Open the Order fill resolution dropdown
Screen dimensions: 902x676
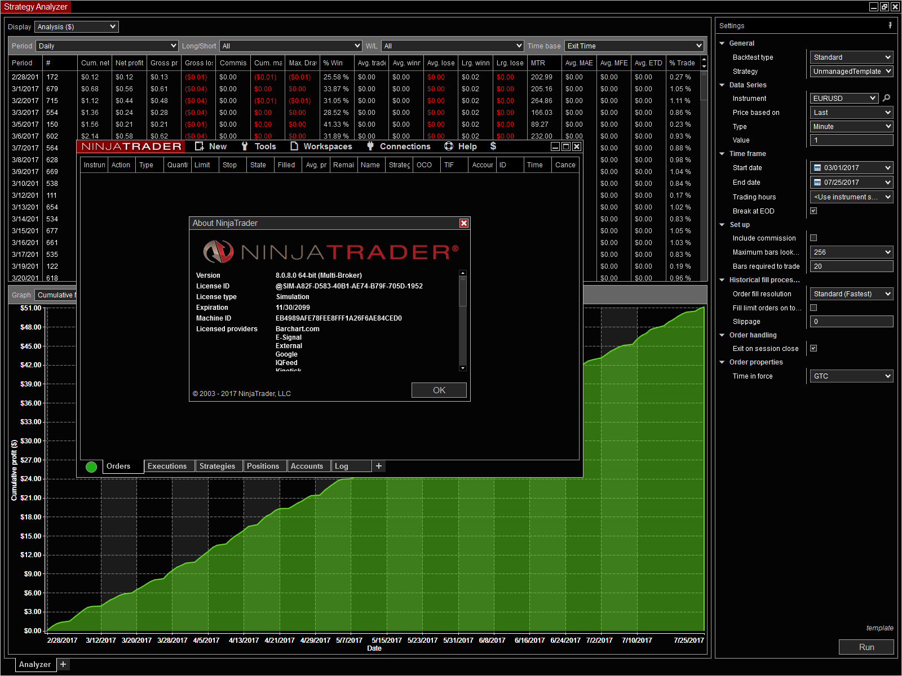pos(852,293)
